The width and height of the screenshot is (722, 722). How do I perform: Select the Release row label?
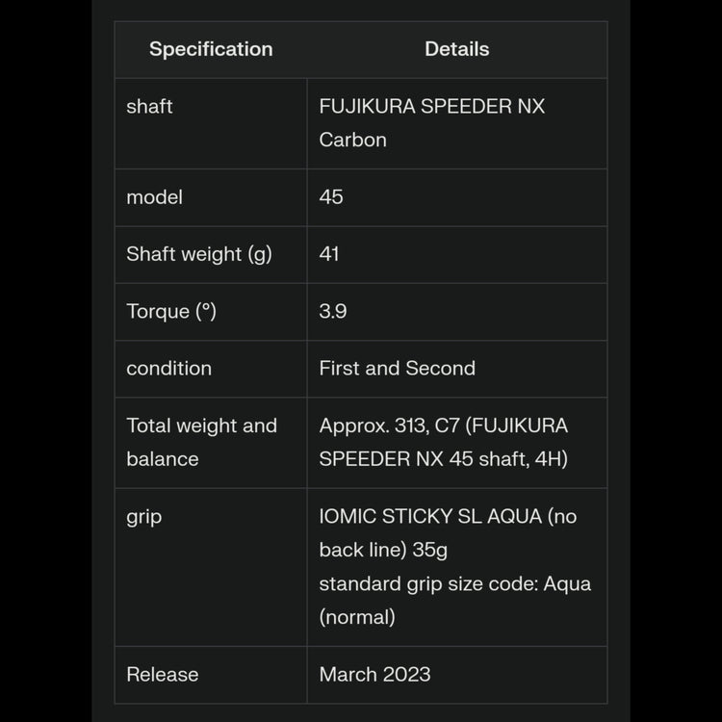(x=162, y=675)
